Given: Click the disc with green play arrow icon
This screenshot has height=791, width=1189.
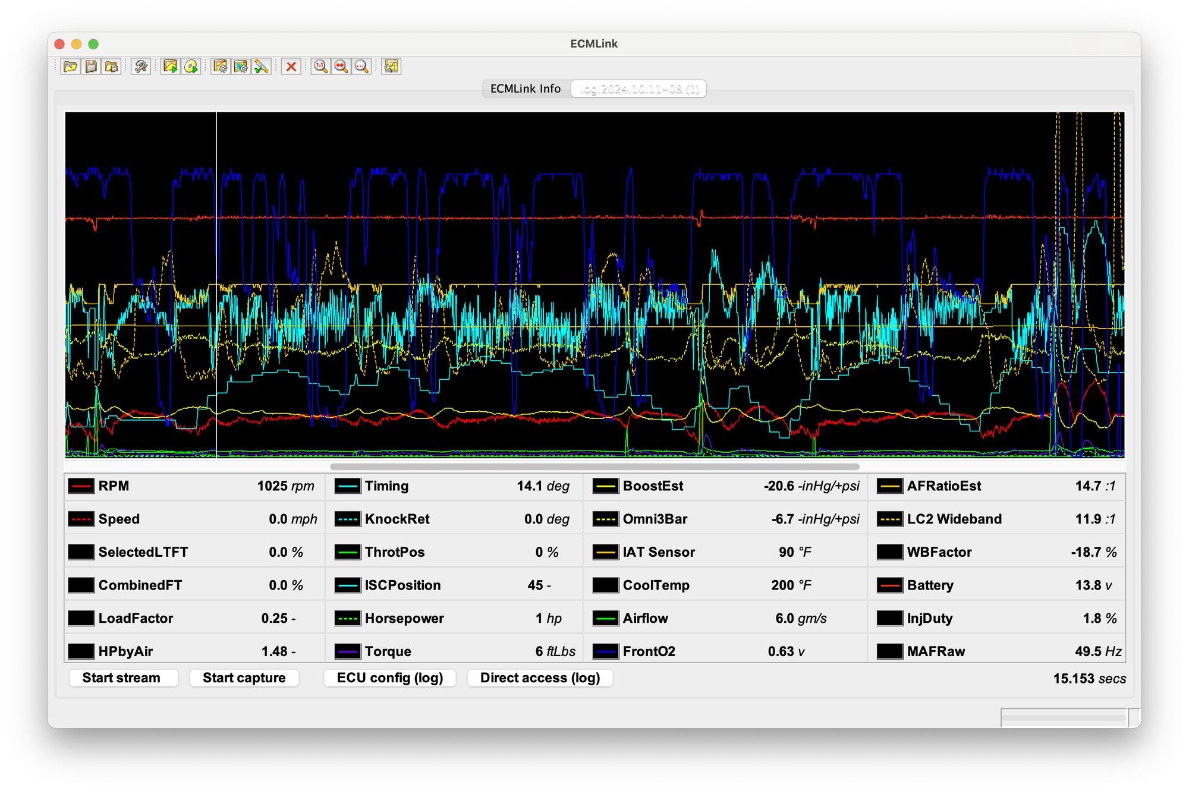Looking at the screenshot, I should coord(191,67).
